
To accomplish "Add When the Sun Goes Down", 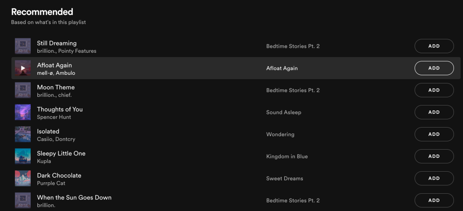I will (434, 200).
